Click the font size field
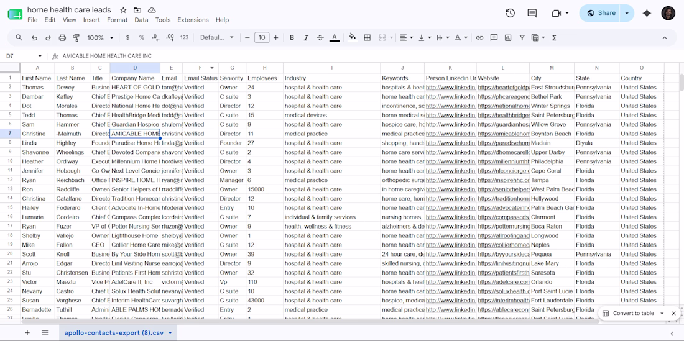Viewport: 684px width, 341px height. pyautogui.click(x=262, y=38)
